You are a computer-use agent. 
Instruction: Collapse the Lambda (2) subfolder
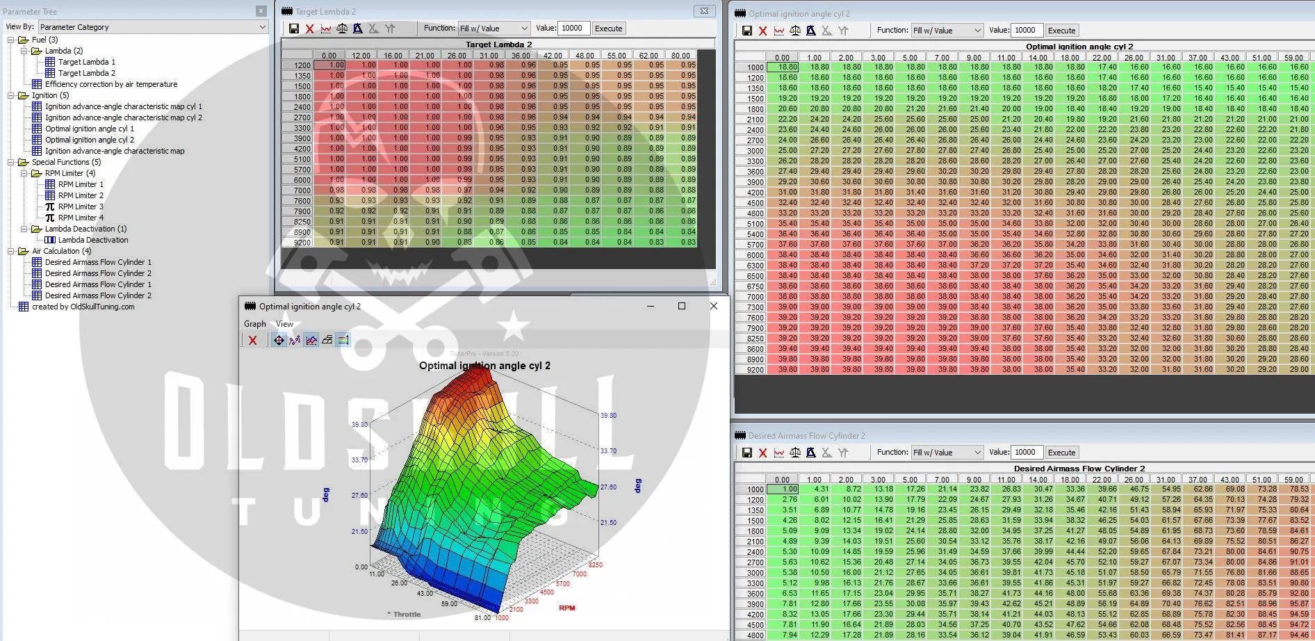(24, 51)
